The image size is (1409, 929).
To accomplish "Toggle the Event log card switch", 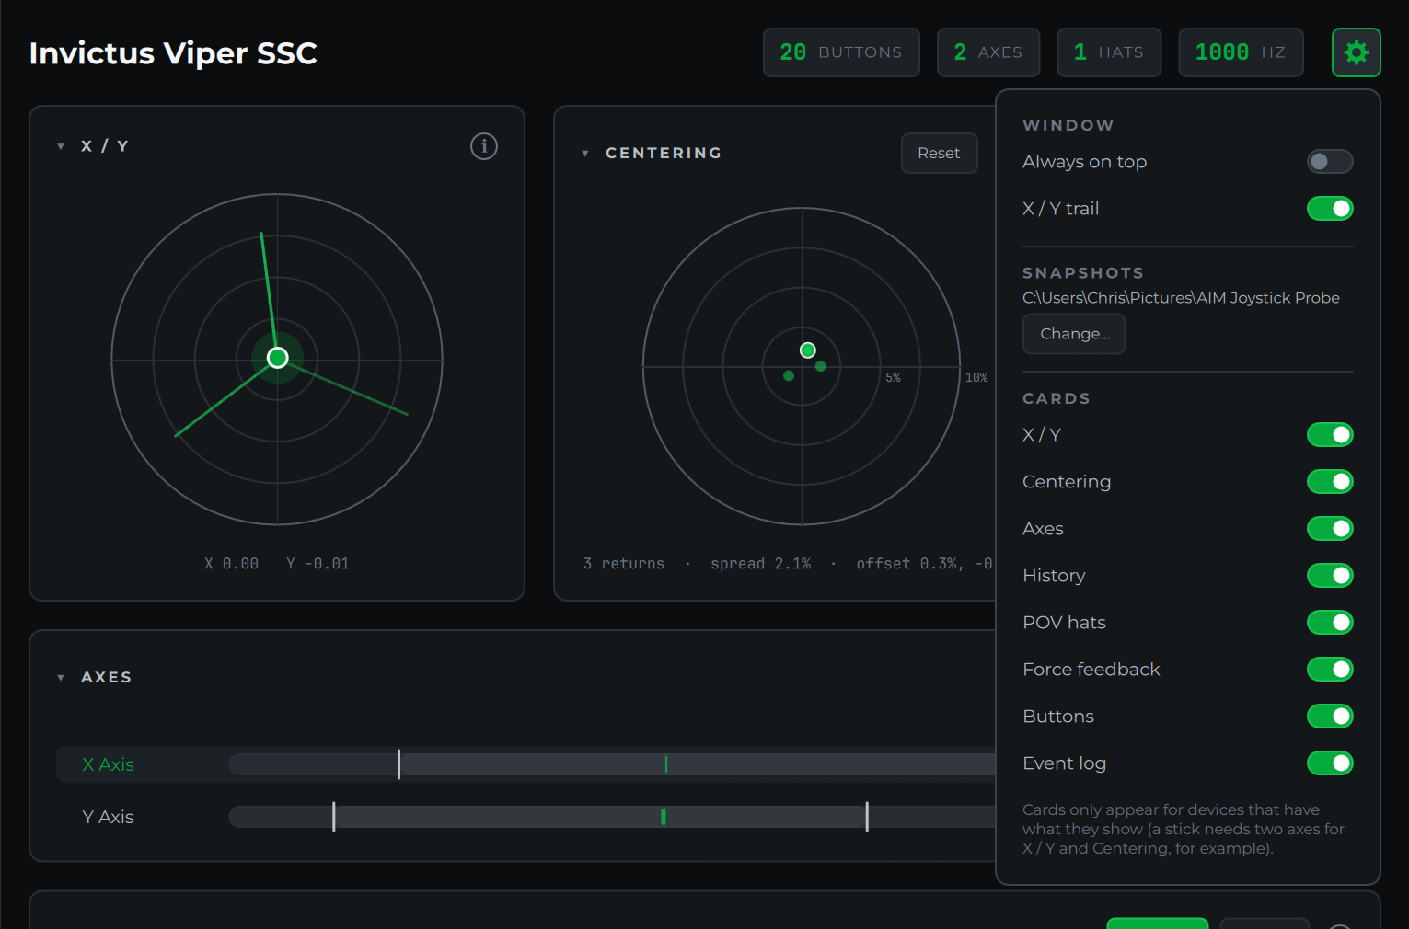I will click(x=1330, y=763).
